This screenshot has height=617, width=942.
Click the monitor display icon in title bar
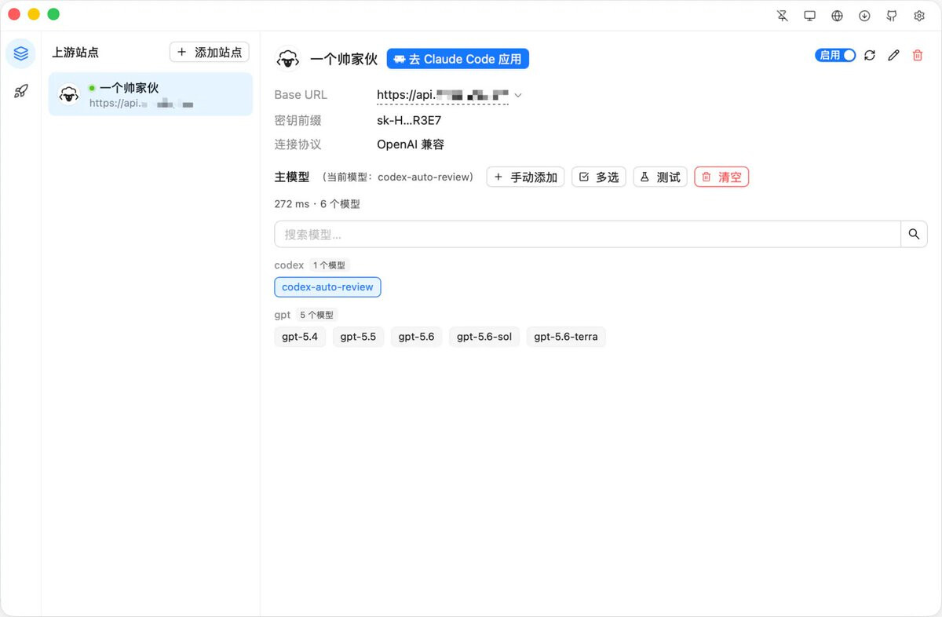point(810,16)
